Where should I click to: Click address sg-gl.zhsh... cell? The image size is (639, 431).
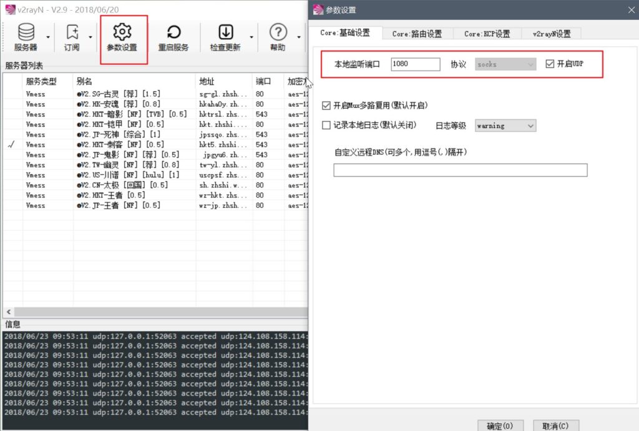coord(223,94)
